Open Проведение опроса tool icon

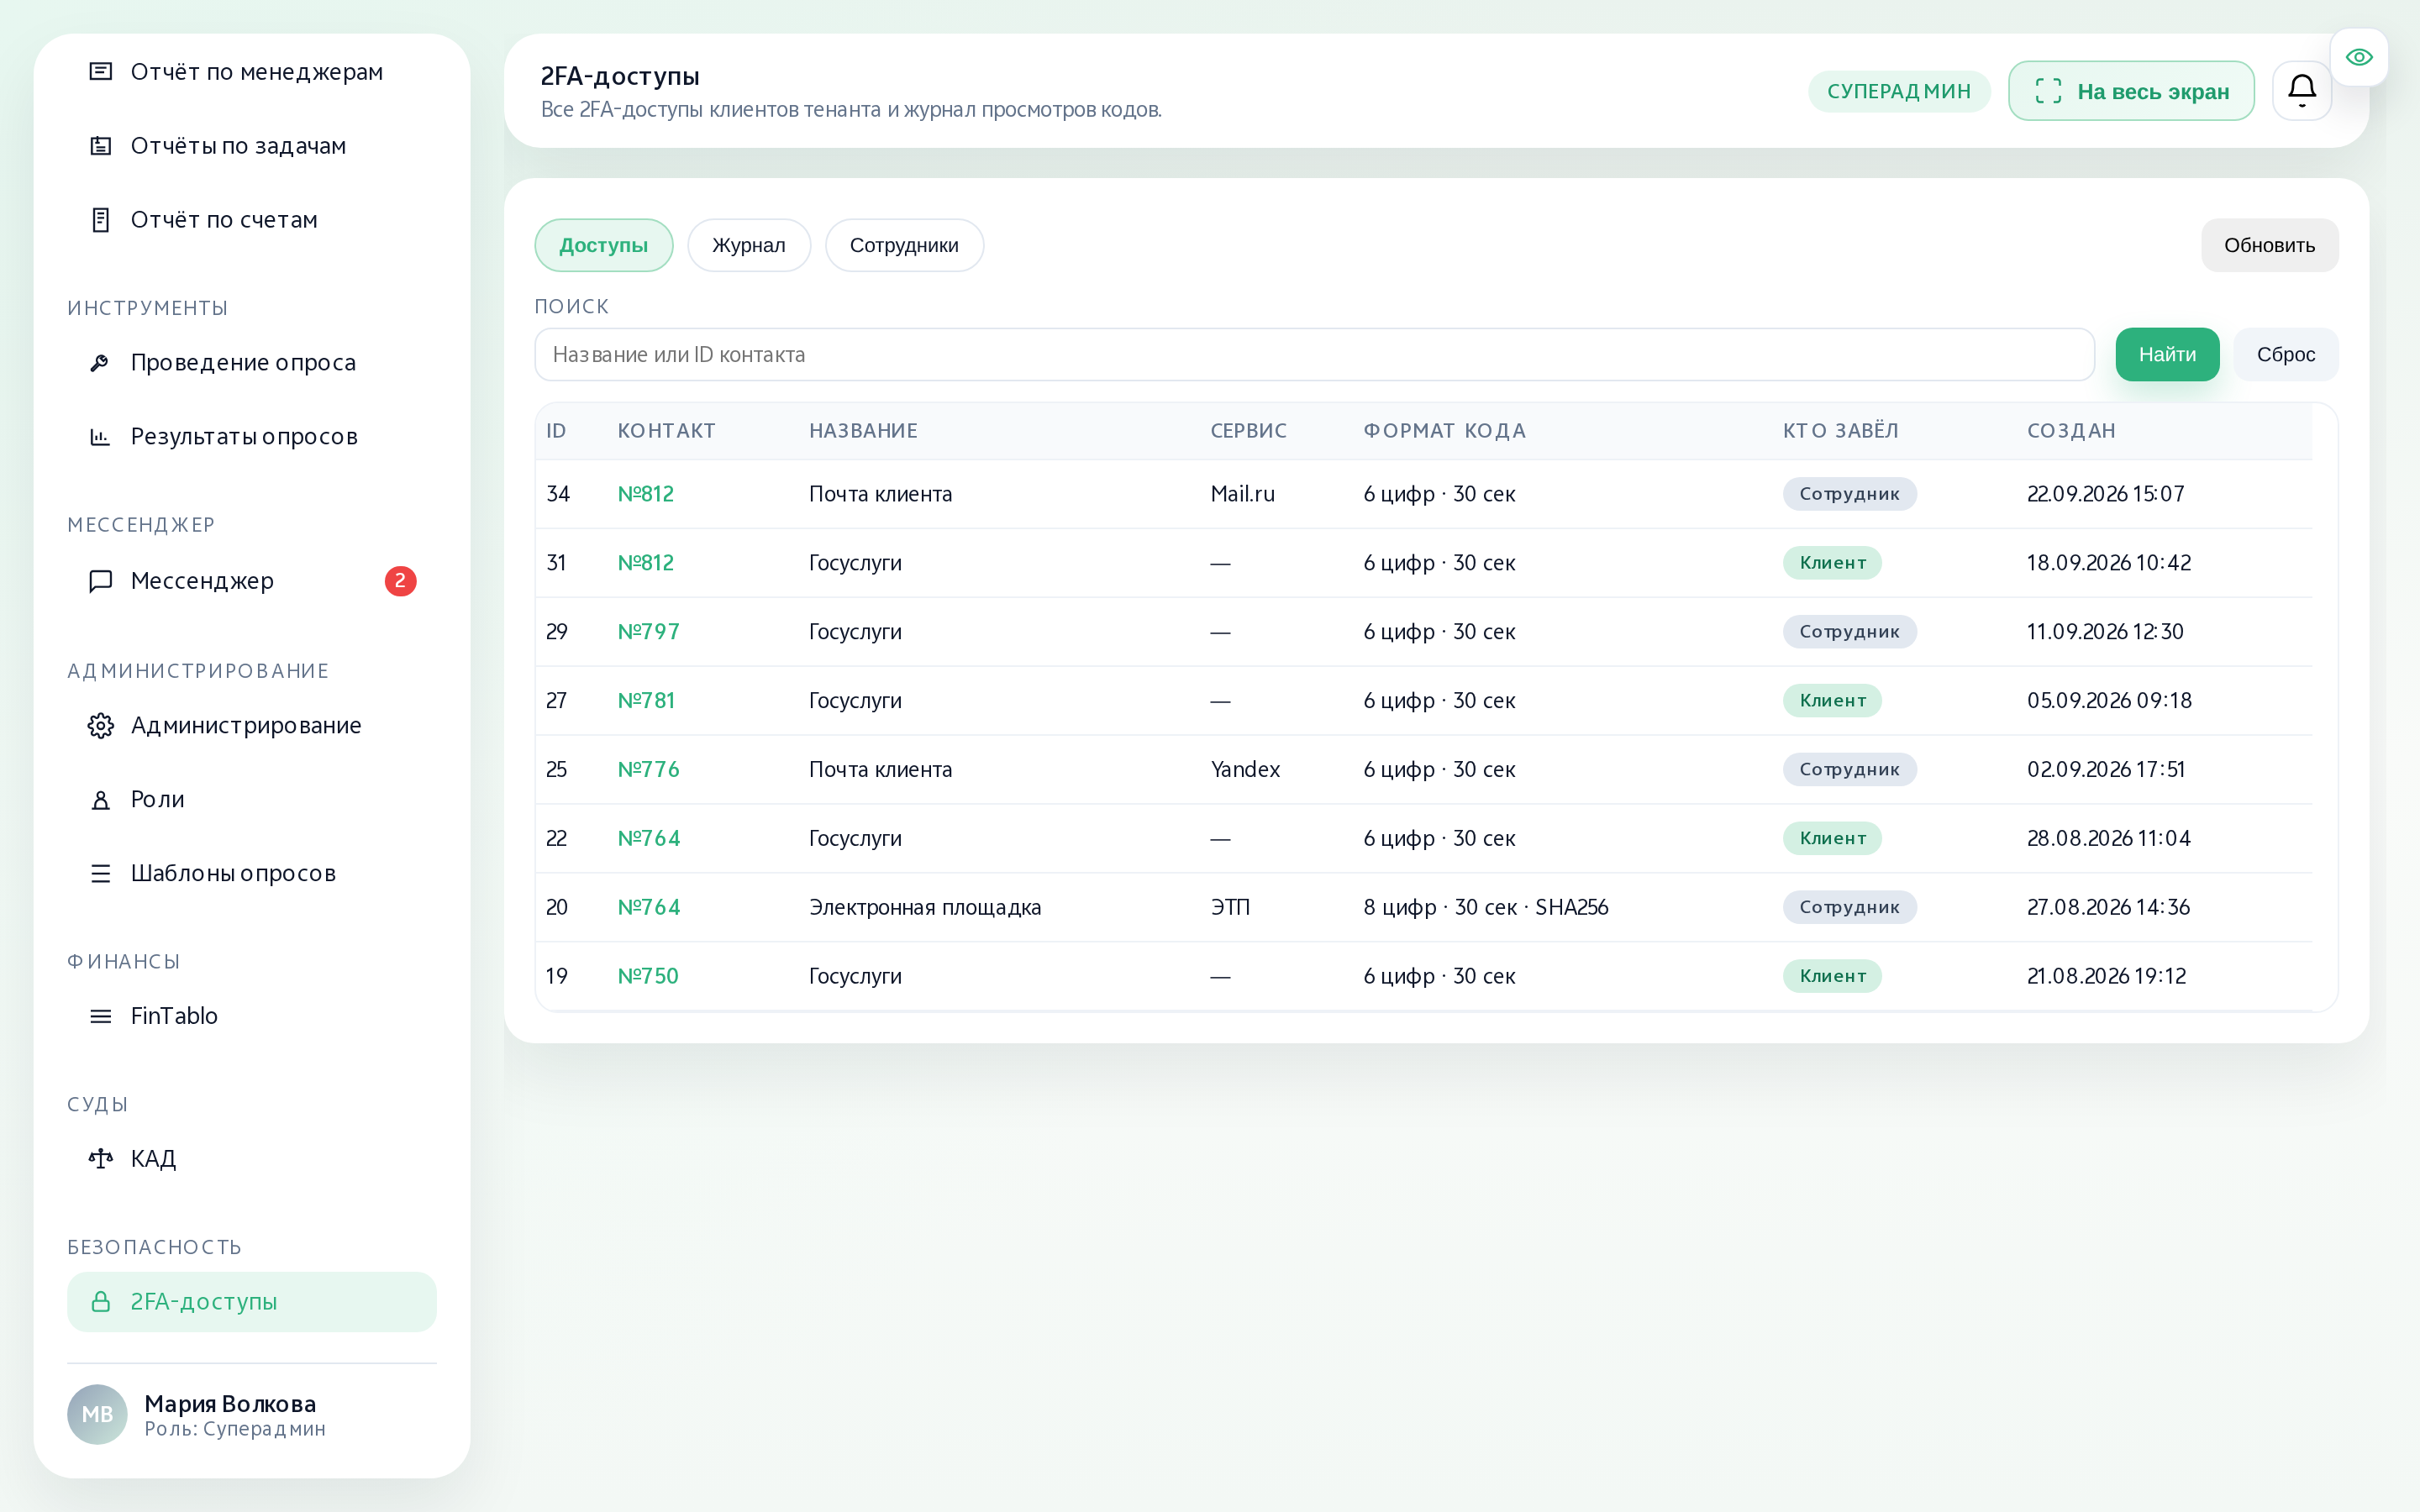[x=100, y=362]
